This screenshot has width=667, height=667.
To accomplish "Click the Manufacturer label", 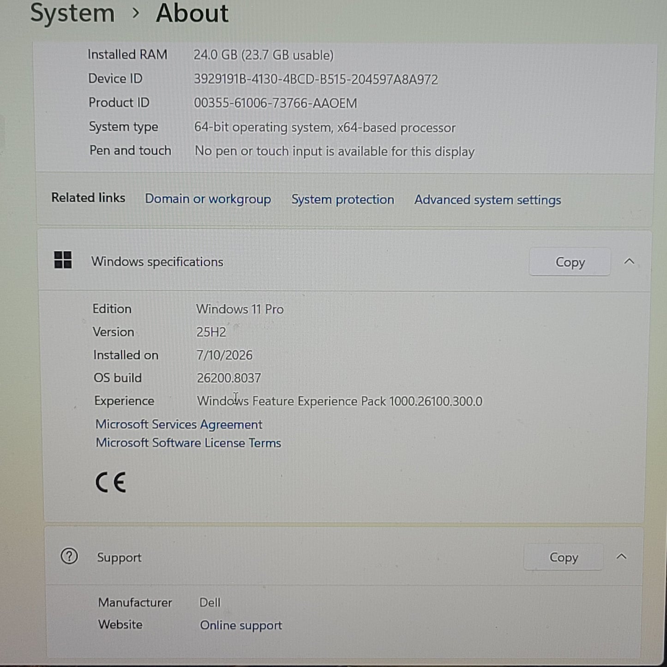I will (x=135, y=602).
